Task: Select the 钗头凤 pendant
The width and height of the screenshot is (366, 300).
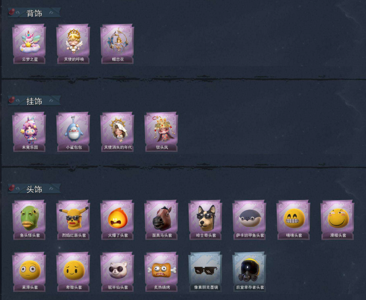Action: 161,132
